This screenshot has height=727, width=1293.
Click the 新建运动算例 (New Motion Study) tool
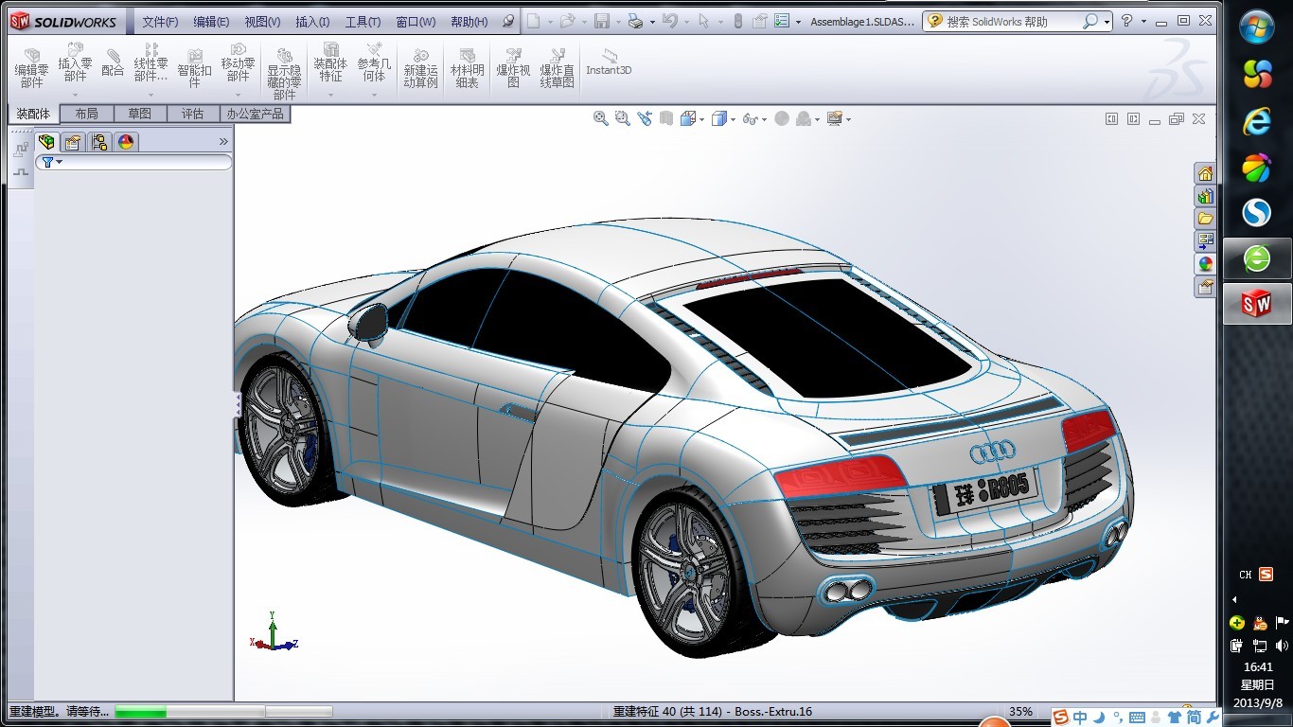click(420, 69)
